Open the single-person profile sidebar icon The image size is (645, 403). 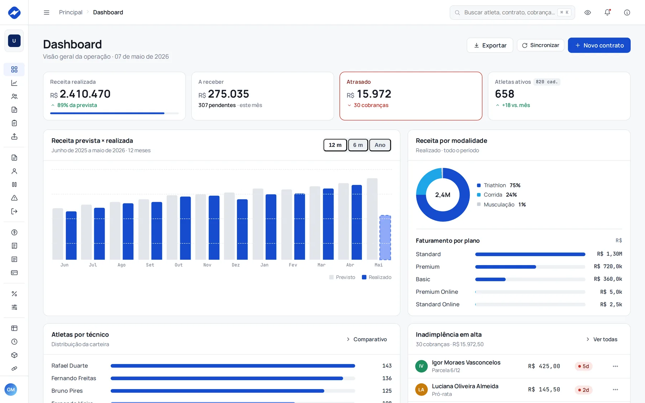[x=14, y=171]
